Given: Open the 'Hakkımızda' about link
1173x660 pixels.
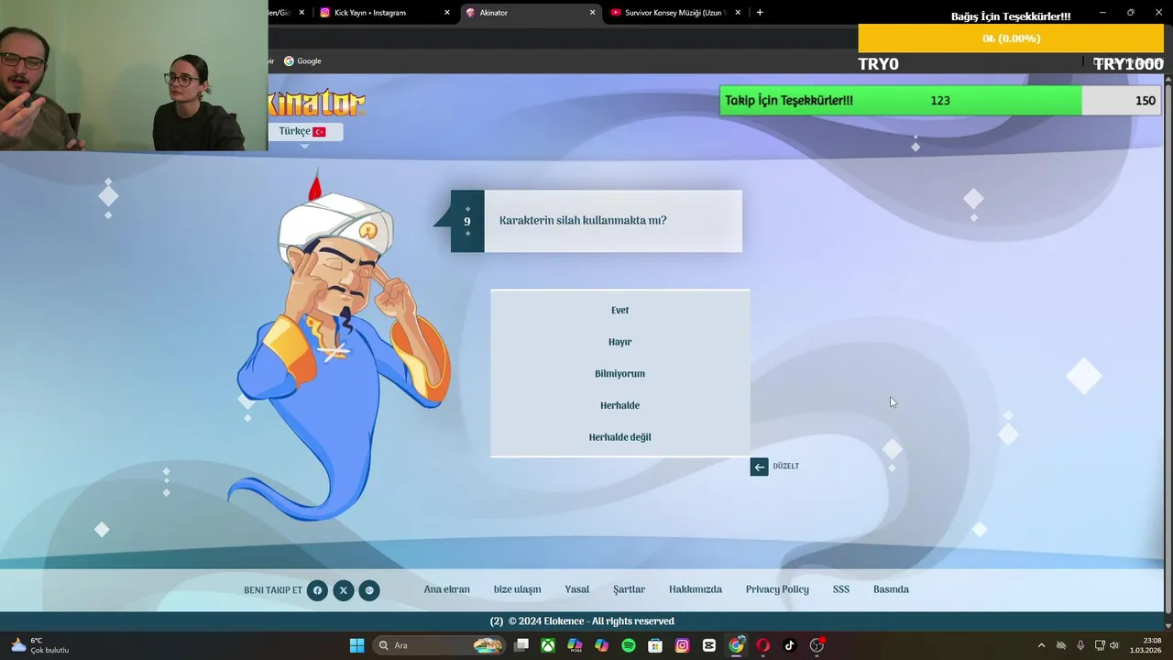Looking at the screenshot, I should (696, 589).
